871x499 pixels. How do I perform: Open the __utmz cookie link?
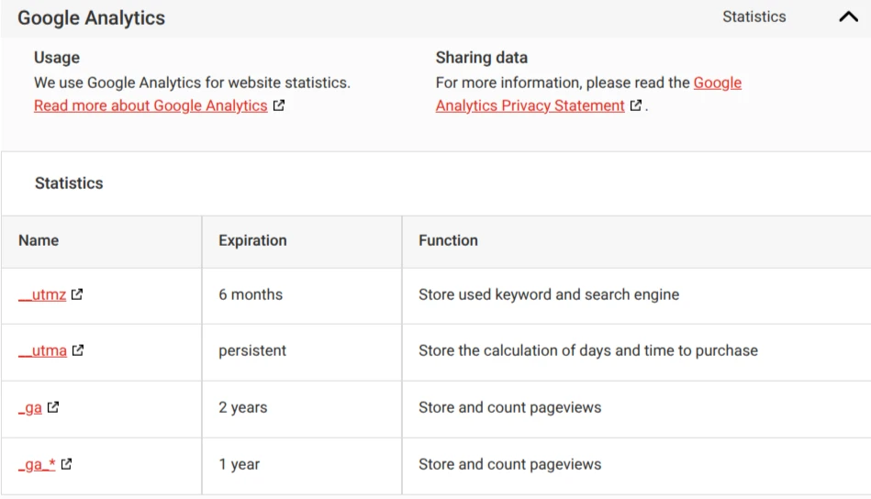pos(42,294)
